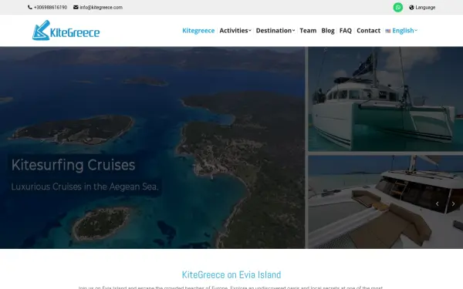The width and height of the screenshot is (463, 289).
Task: Open the FAQ page
Action: (x=346, y=31)
